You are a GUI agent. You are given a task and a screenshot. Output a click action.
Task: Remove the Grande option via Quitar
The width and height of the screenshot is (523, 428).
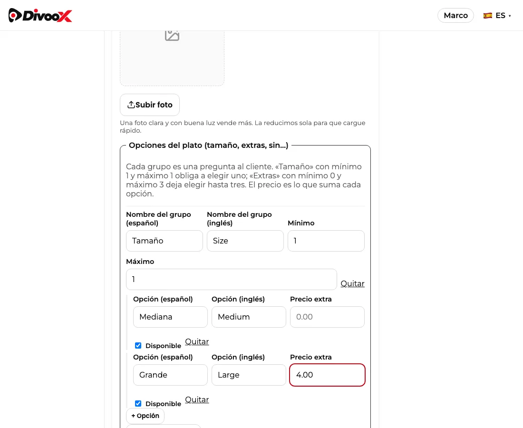[x=197, y=399]
